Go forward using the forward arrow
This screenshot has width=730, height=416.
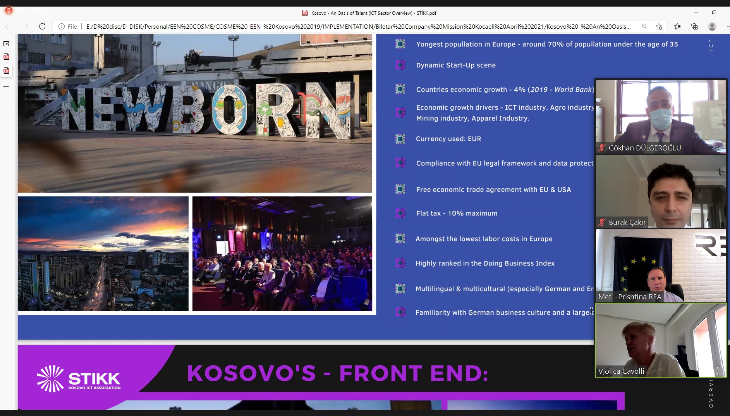[25, 26]
